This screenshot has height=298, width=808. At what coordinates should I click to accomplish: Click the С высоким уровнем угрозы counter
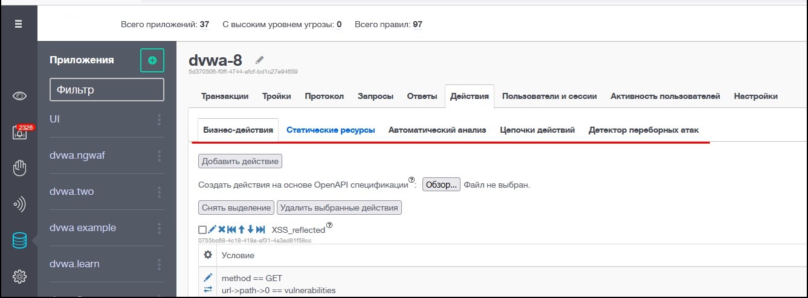click(282, 25)
